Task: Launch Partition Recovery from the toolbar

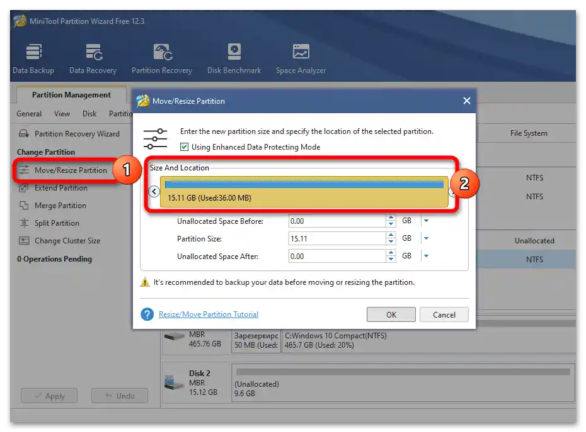Action: coord(162,58)
